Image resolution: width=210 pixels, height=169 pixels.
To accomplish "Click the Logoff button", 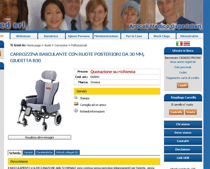I will click(x=183, y=85).
